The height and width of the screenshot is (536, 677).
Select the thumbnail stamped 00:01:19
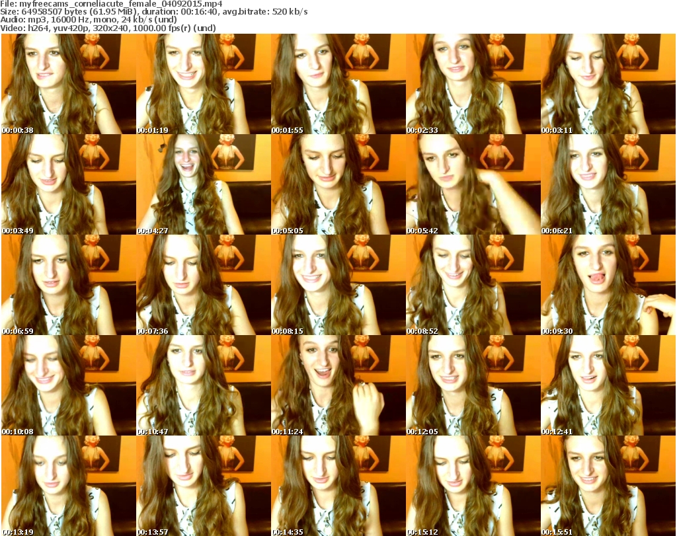pyautogui.click(x=204, y=84)
